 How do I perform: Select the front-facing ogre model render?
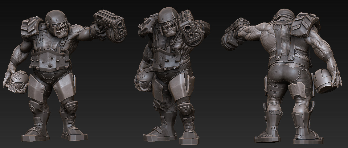65,76
